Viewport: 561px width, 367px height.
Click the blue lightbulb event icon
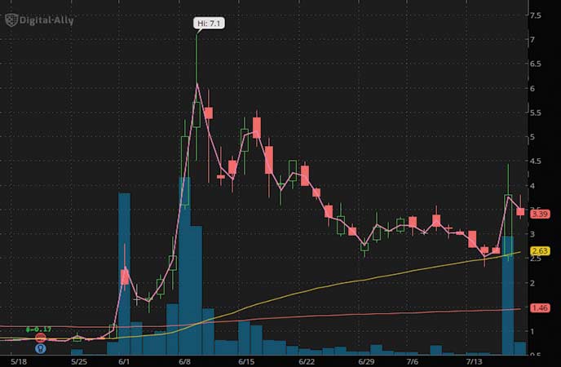[41, 348]
